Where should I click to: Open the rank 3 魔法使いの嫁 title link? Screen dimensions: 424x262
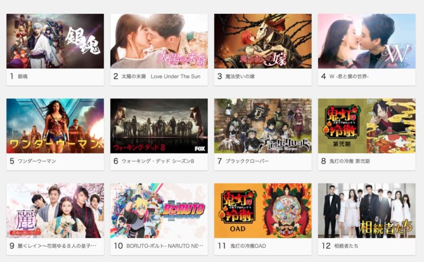(x=240, y=76)
